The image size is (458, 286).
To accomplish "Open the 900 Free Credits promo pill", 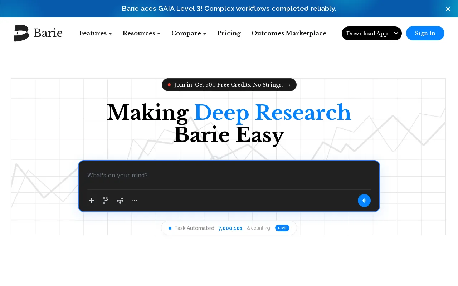I will pos(229,85).
